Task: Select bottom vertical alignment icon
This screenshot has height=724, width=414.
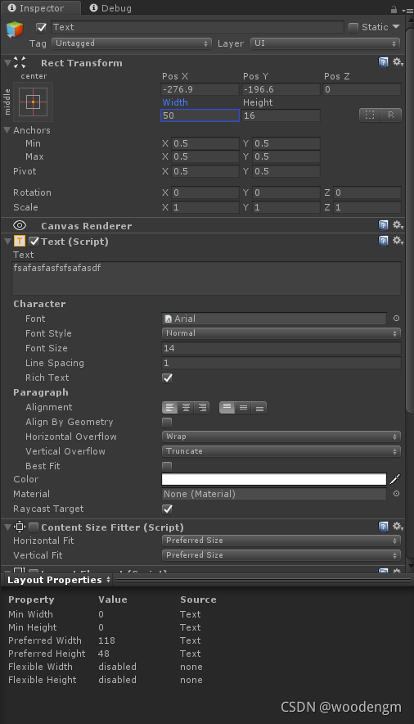Action: coord(259,408)
